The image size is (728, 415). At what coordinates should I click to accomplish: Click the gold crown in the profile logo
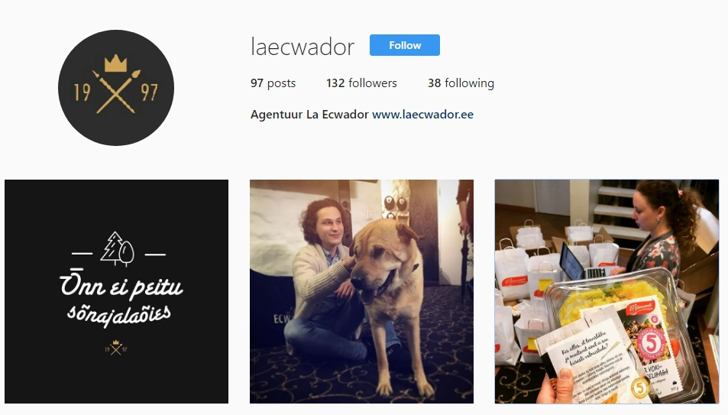tap(115, 63)
